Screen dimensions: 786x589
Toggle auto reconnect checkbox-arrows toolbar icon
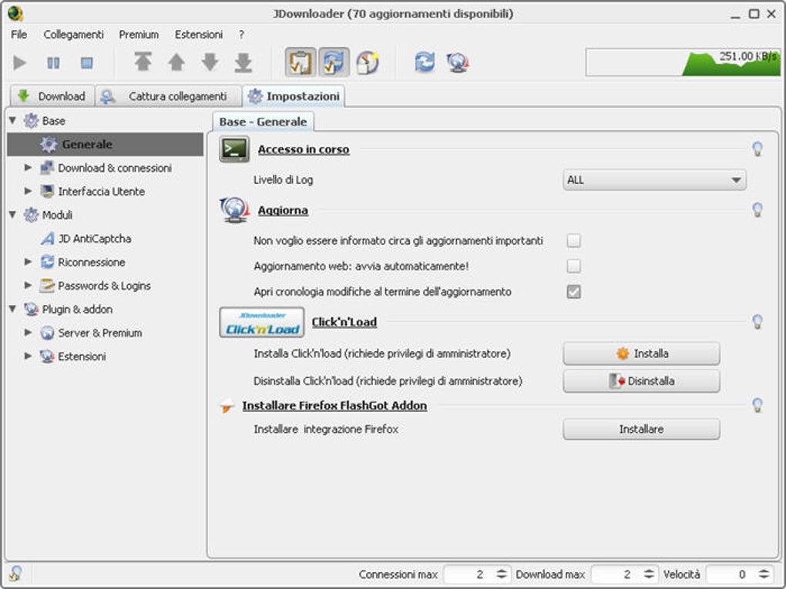pos(334,62)
